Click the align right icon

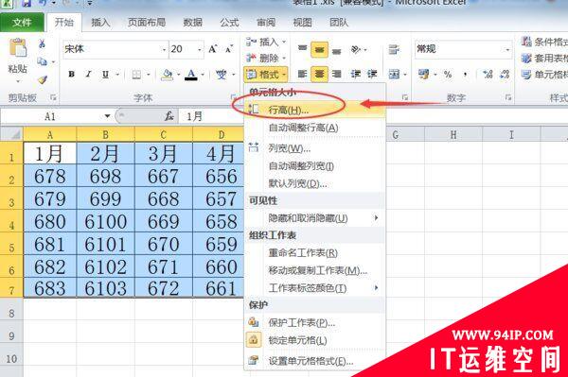337,74
